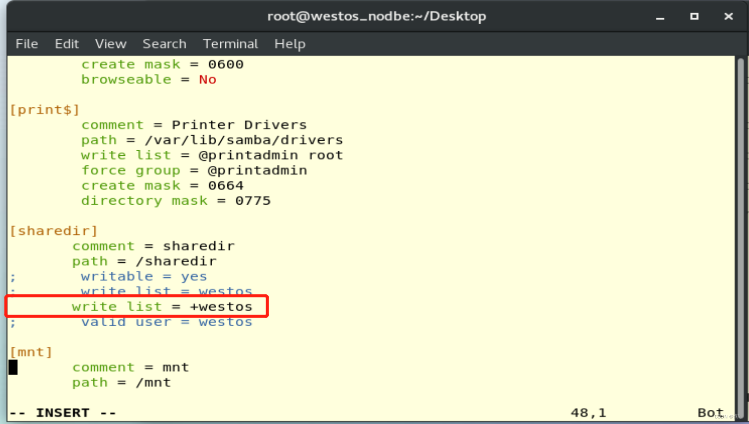Place cursor on the [sharedir] section header
Screen dimensions: 749x424
click(53, 230)
